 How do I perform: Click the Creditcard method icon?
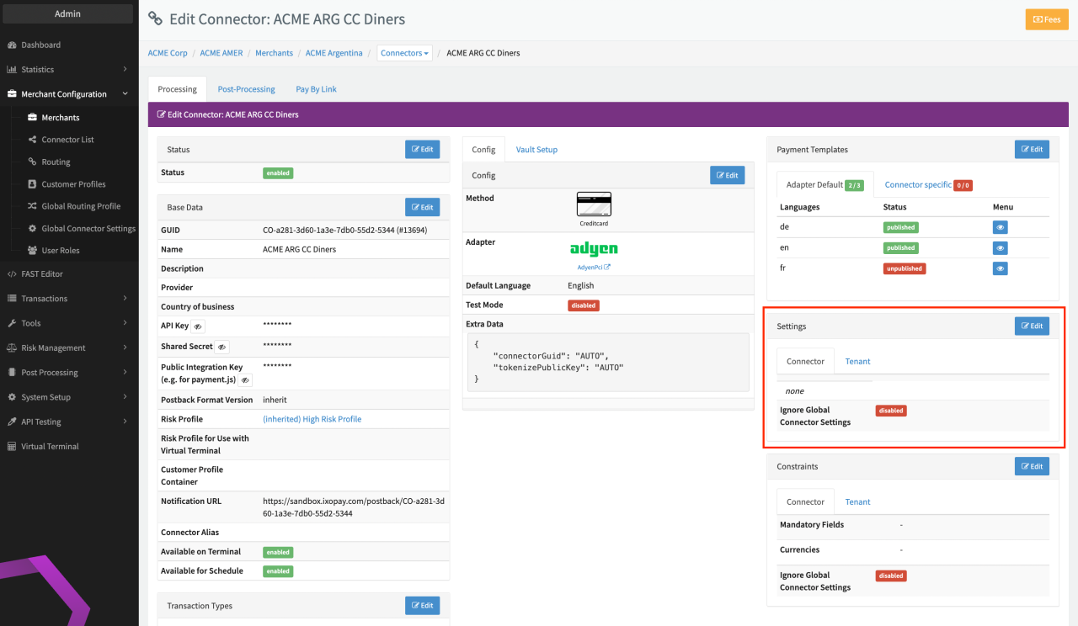[594, 204]
